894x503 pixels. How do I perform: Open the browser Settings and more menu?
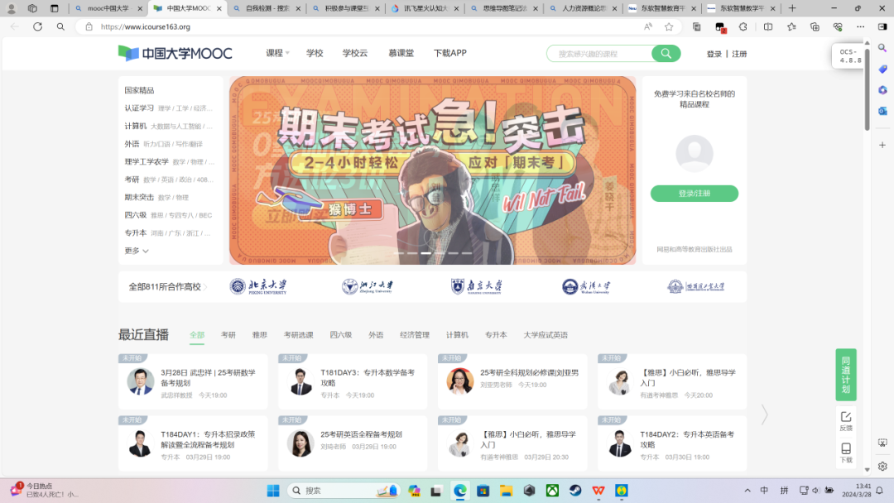point(859,26)
